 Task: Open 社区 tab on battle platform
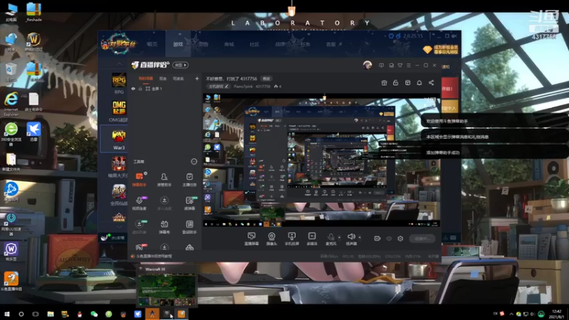point(255,44)
